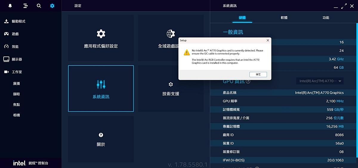358x168 pixels.
Task: Open 關於 about tile
Action: click(x=101, y=139)
